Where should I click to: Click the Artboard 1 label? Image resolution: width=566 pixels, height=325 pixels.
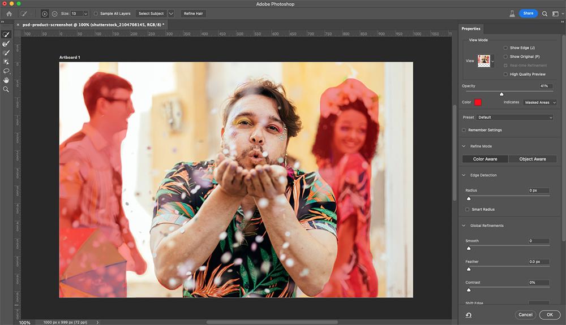click(x=70, y=57)
